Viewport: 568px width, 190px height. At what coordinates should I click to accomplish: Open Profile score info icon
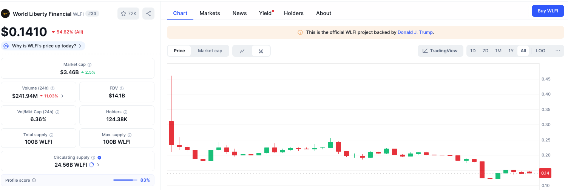pos(34,181)
